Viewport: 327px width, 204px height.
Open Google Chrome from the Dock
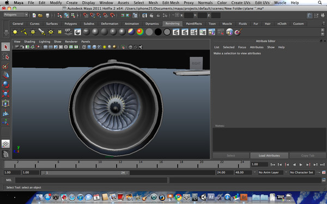click(178, 197)
